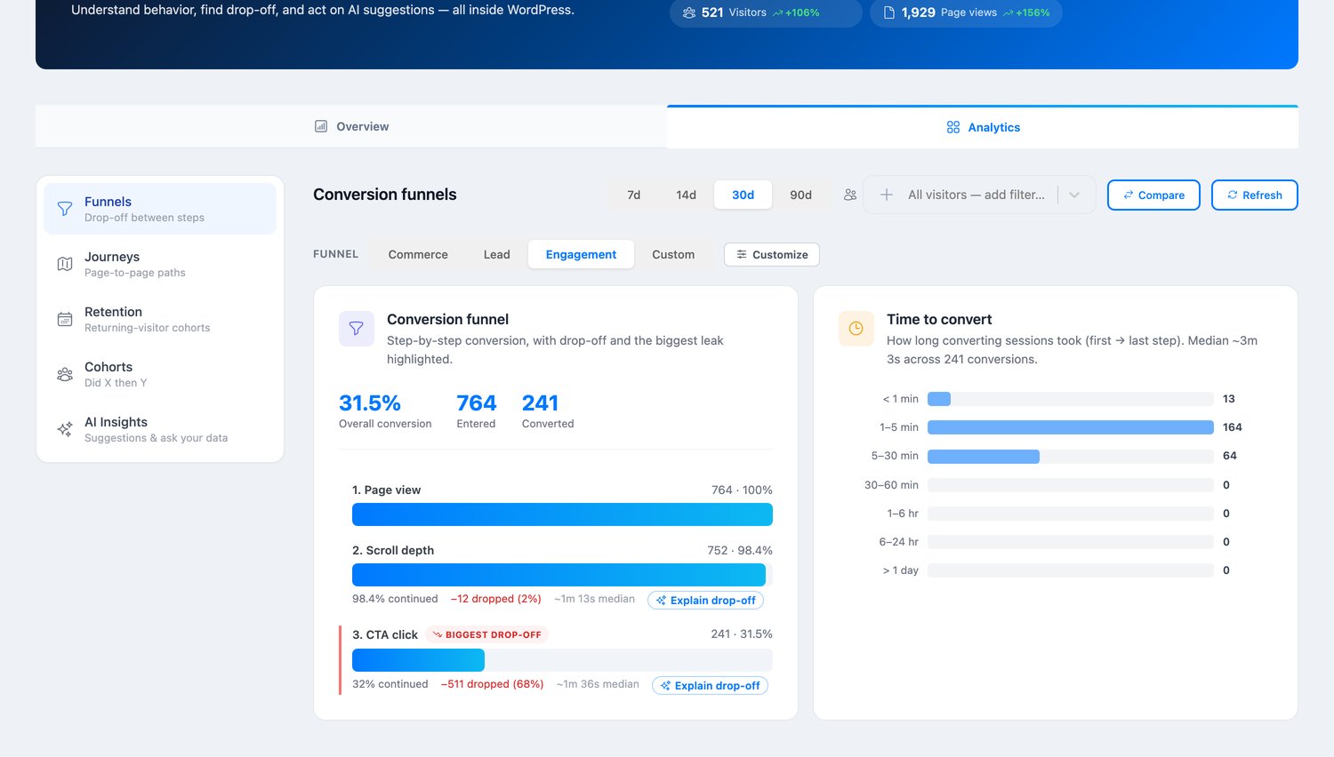The width and height of the screenshot is (1334, 757).
Task: Click the All visitors add filter field
Action: pyautogui.click(x=979, y=195)
